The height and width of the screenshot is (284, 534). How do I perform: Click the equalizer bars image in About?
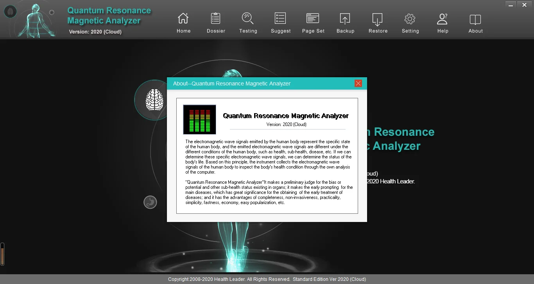pos(199,119)
